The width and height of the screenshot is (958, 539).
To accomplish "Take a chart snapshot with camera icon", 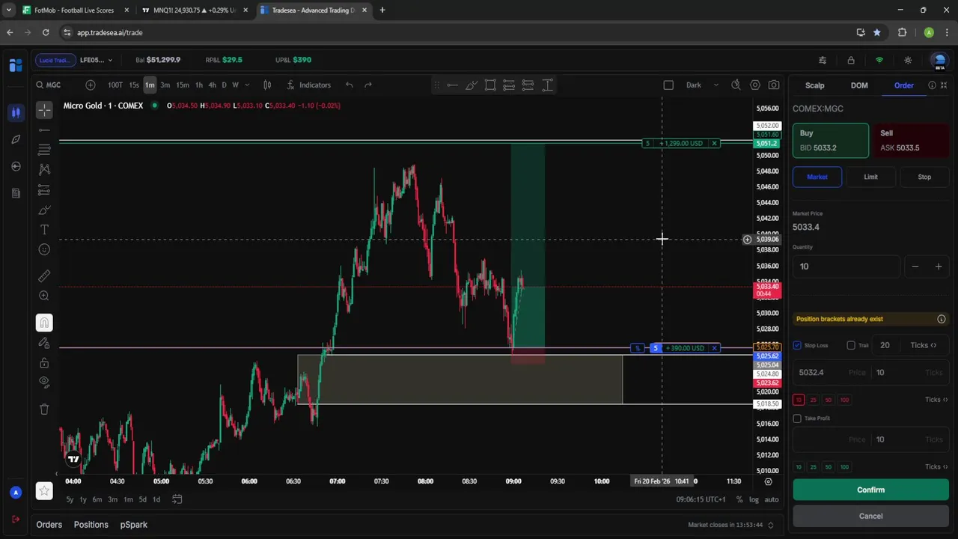I will 774,85.
